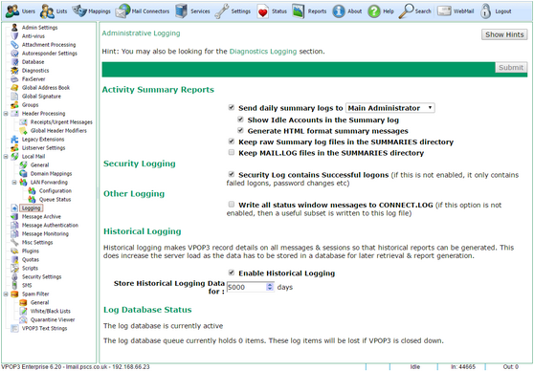534x371 pixels.
Task: Click the Anti-virus shield icon in sidebar
Action: pyautogui.click(x=14, y=35)
